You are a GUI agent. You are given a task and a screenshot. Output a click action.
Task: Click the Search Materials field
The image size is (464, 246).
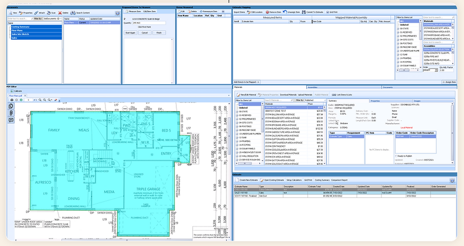click(x=279, y=101)
